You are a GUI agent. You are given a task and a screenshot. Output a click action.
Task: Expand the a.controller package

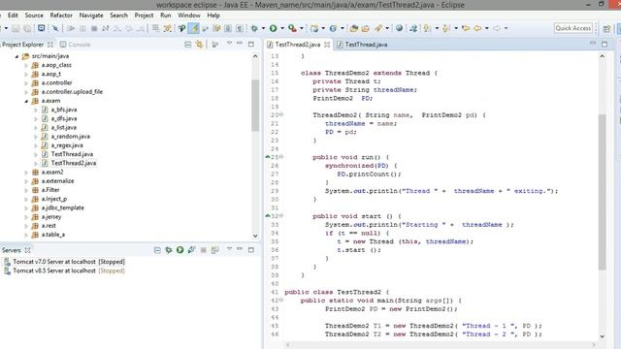pyautogui.click(x=26, y=83)
